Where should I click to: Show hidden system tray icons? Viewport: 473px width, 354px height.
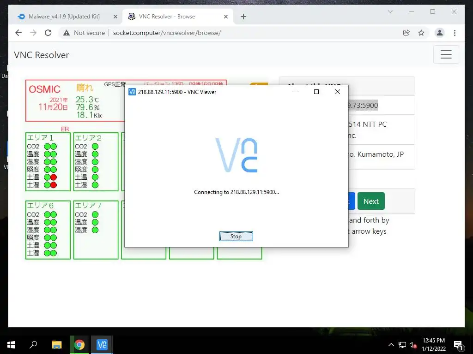[x=391, y=345]
